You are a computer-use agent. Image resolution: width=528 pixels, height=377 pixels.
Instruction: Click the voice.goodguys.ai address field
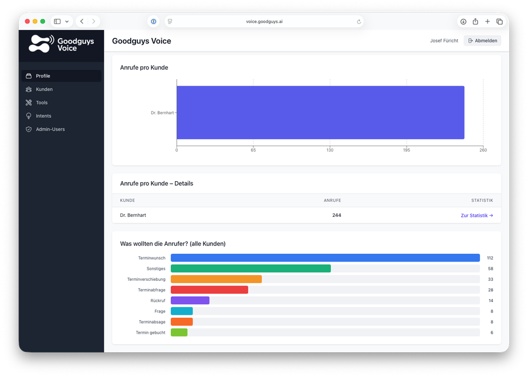(264, 21)
